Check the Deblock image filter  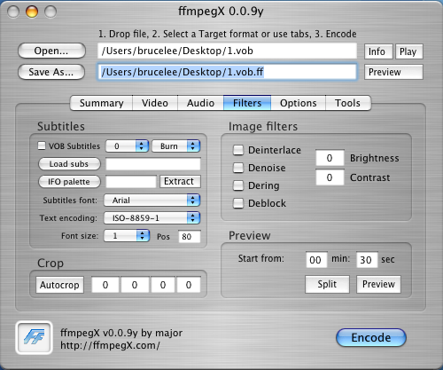tap(238, 203)
